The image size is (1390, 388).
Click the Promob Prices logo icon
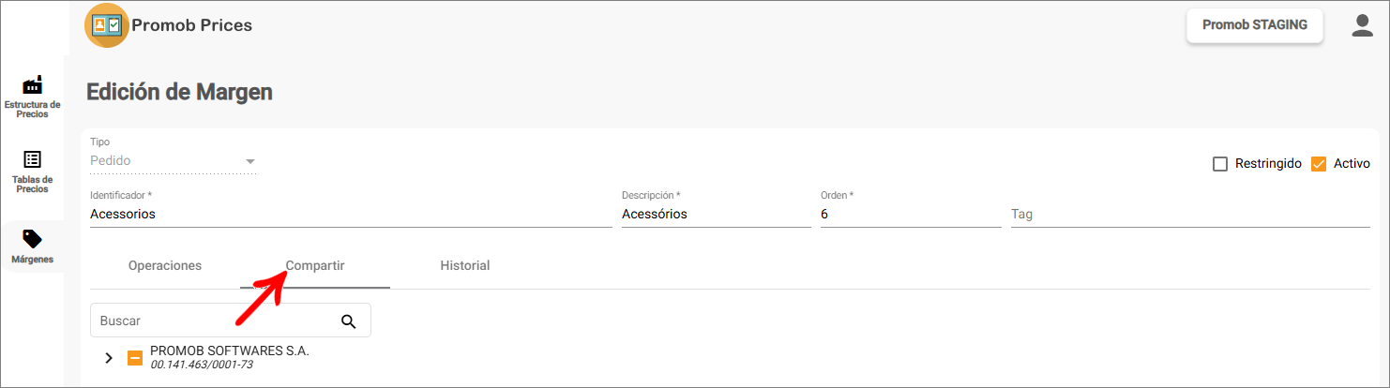(107, 25)
